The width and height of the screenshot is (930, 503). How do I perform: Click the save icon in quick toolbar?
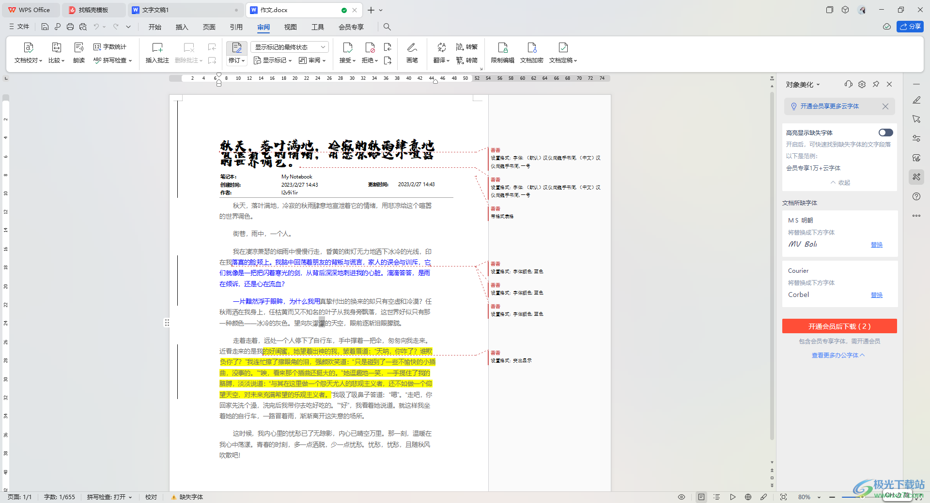click(x=45, y=27)
